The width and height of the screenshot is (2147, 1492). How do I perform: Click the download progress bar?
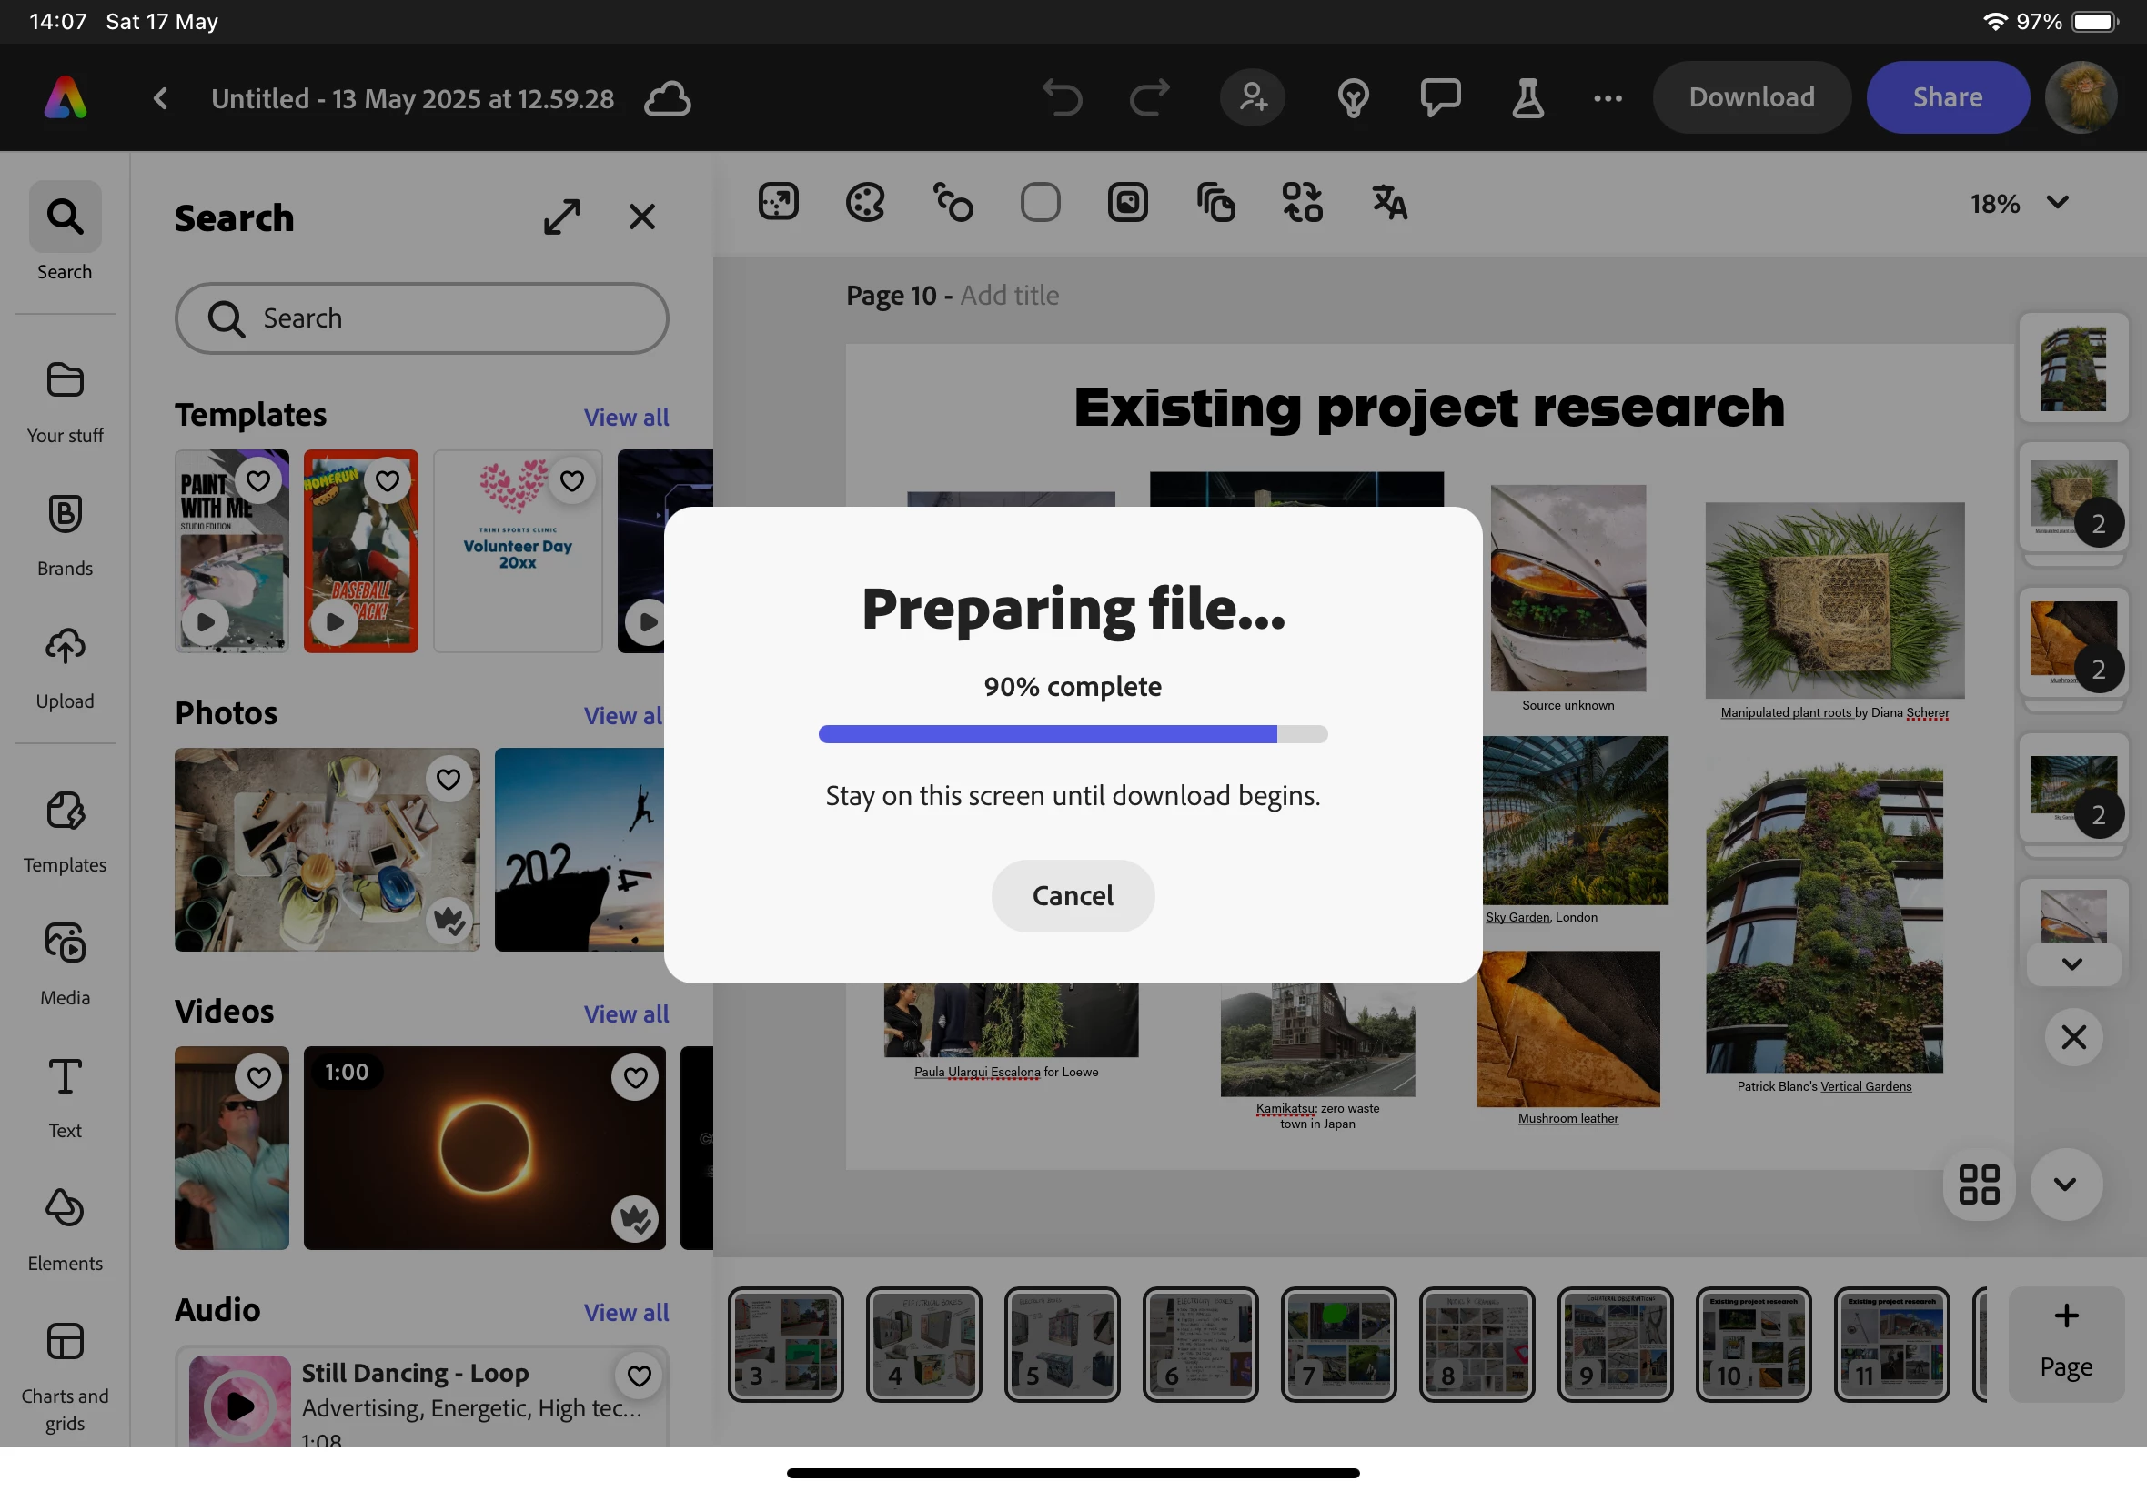coord(1072,735)
